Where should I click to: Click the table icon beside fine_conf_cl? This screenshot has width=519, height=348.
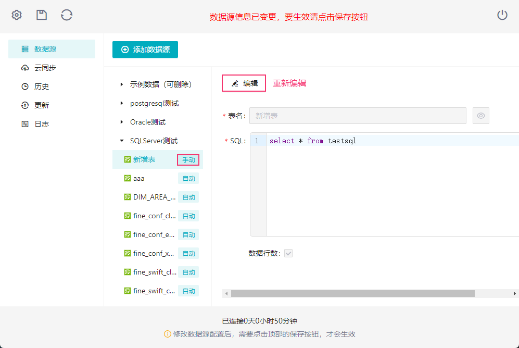pyautogui.click(x=128, y=216)
